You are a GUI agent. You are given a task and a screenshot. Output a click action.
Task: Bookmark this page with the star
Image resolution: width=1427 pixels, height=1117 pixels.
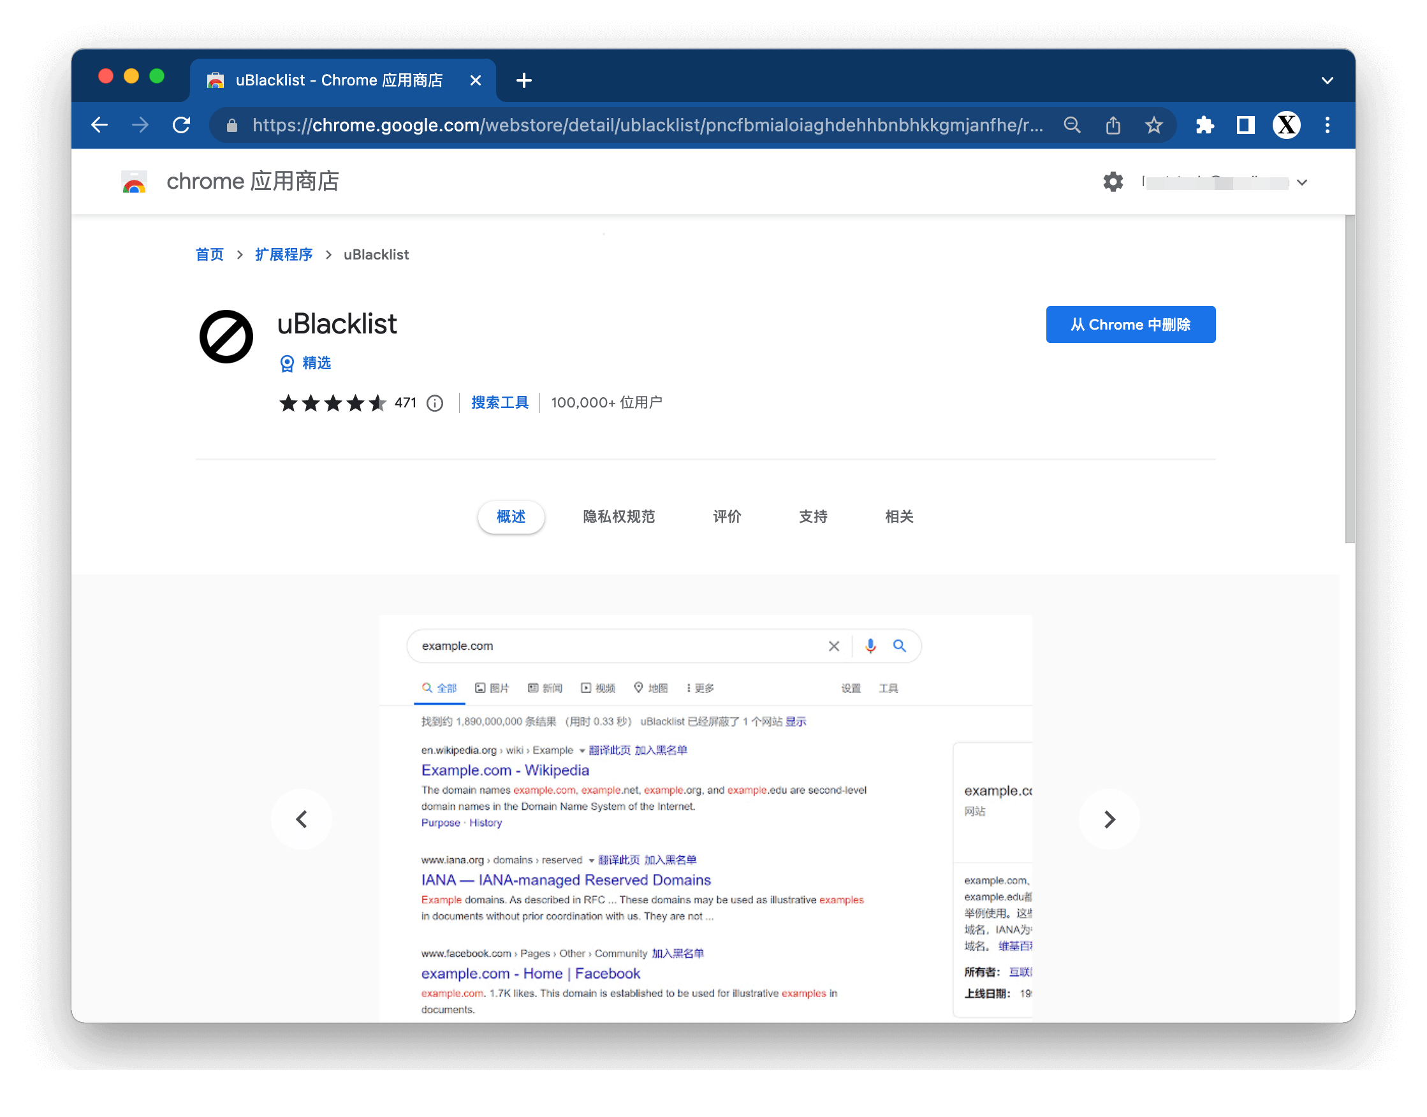point(1153,125)
